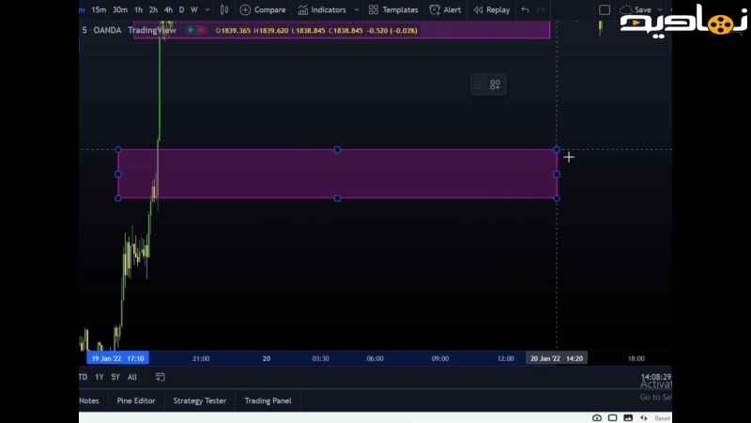The width and height of the screenshot is (751, 423).
Task: Click the 18:00 label on the time axis
Action: pos(636,358)
